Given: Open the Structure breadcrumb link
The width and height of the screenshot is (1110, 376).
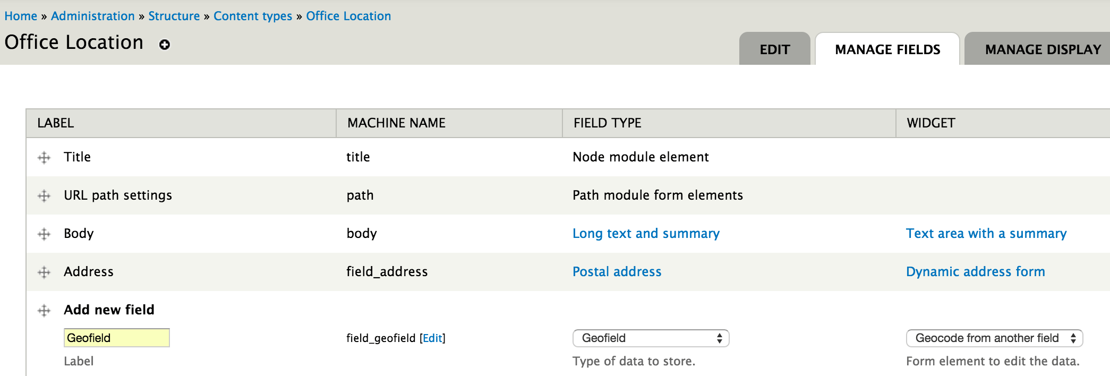Looking at the screenshot, I should point(174,16).
